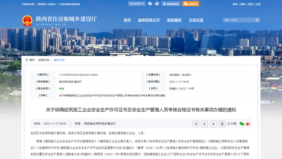Click the 登录 login link
Viewport: 282px width, 159px height.
tap(251, 4)
